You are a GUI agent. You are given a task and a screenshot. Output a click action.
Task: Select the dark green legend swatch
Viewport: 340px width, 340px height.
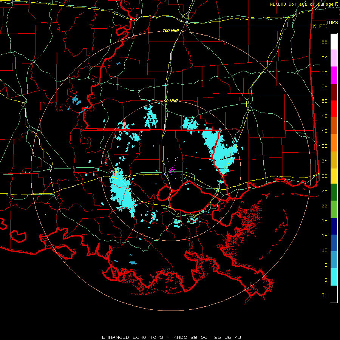coord(334,192)
